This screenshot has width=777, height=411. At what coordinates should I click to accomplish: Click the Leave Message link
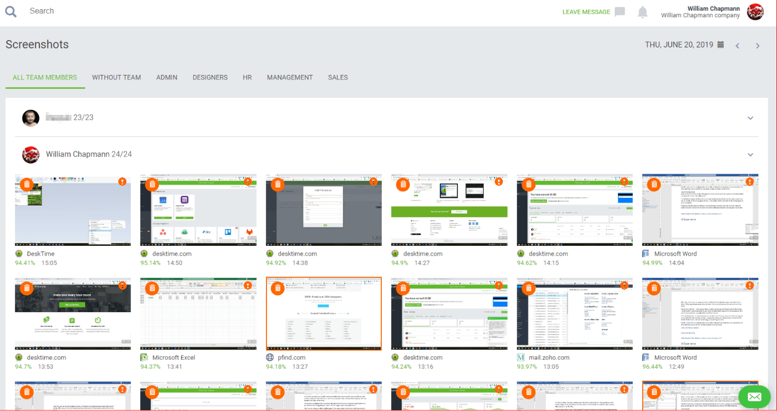(586, 12)
